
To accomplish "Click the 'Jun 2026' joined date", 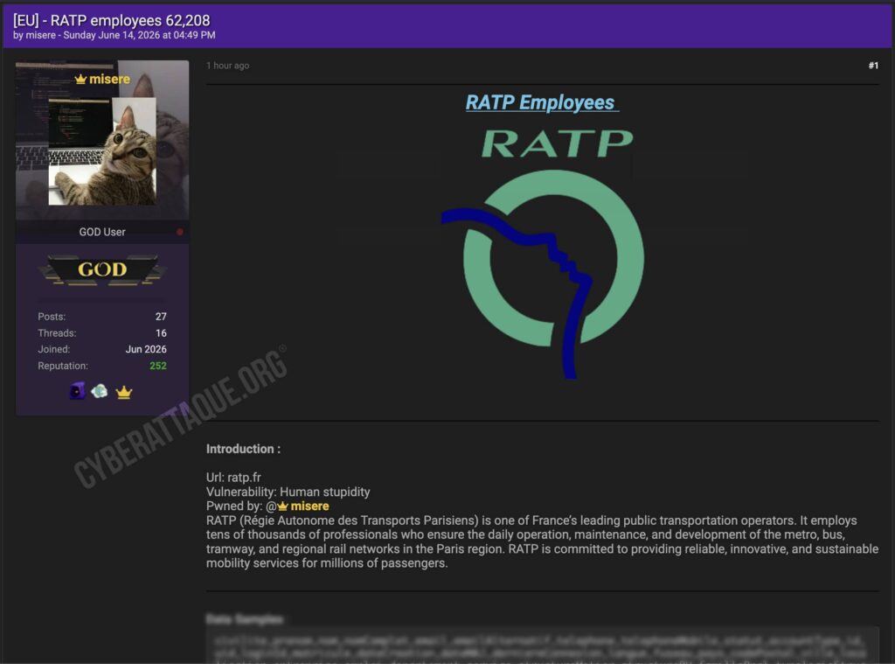I will point(146,349).
